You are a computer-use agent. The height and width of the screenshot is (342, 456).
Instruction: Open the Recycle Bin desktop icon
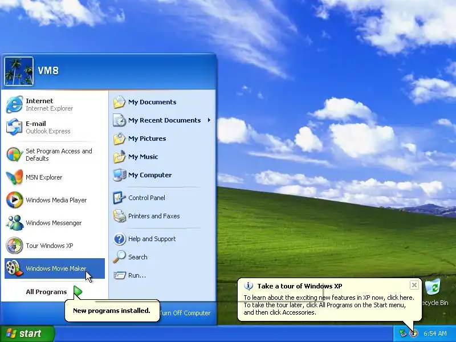click(x=433, y=287)
